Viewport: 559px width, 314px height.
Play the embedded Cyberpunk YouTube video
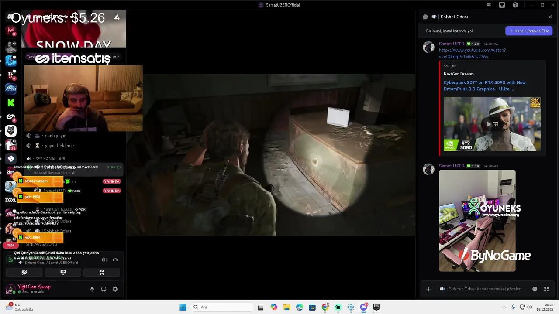488,124
